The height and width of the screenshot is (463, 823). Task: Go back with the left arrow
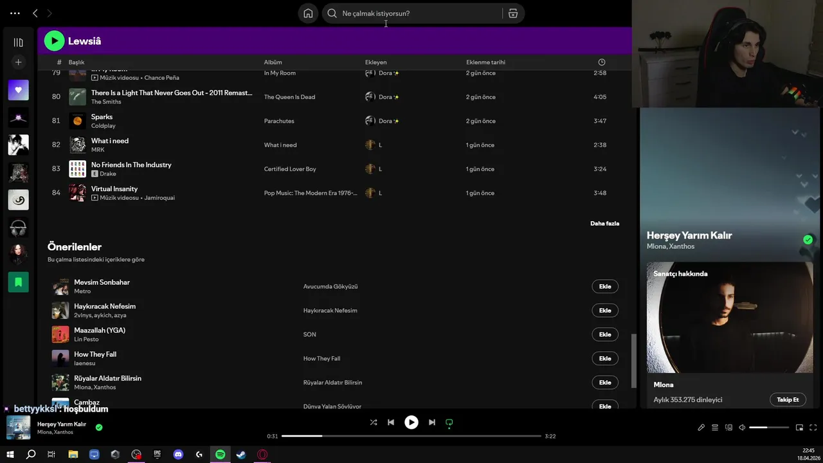[x=35, y=13]
